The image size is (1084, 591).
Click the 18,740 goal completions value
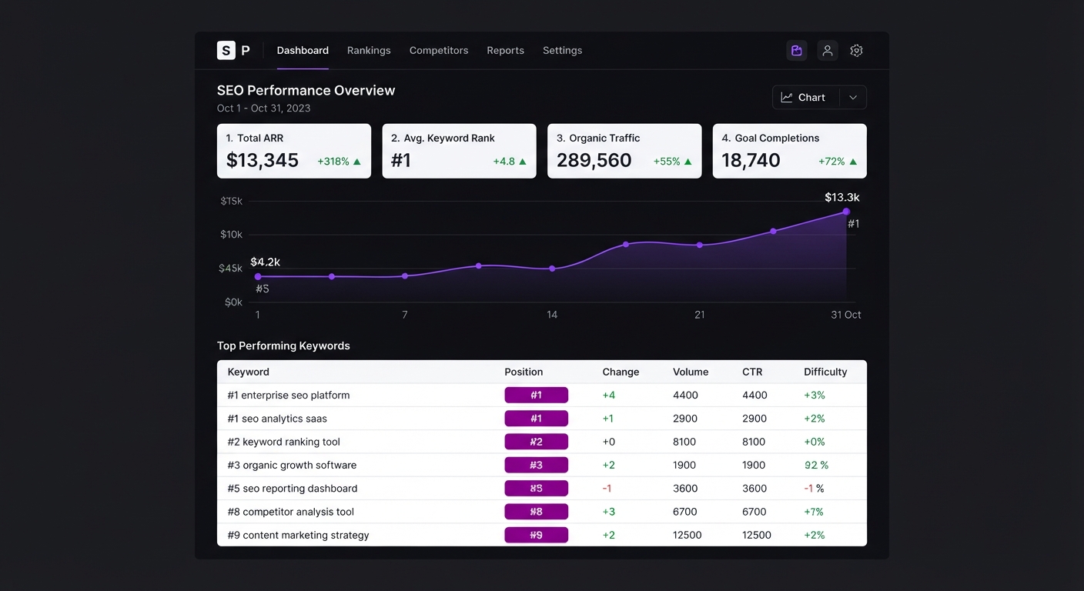click(751, 160)
